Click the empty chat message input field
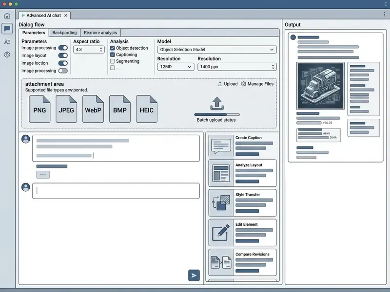 [116, 191]
